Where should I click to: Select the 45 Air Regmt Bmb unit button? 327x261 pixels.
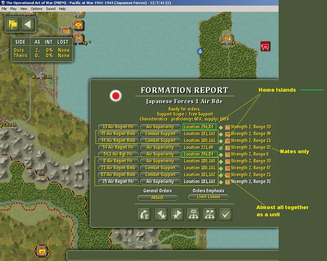[118, 134]
